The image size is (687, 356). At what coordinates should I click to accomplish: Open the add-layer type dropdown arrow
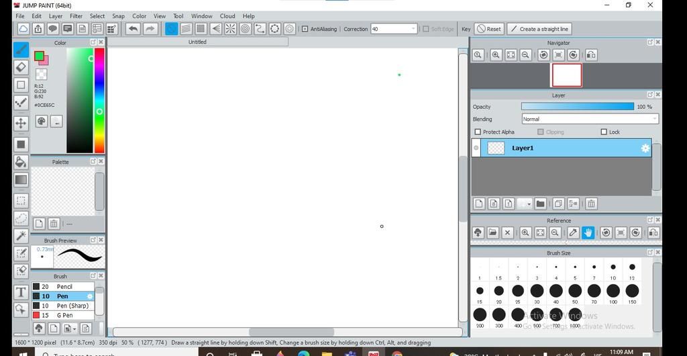point(529,204)
